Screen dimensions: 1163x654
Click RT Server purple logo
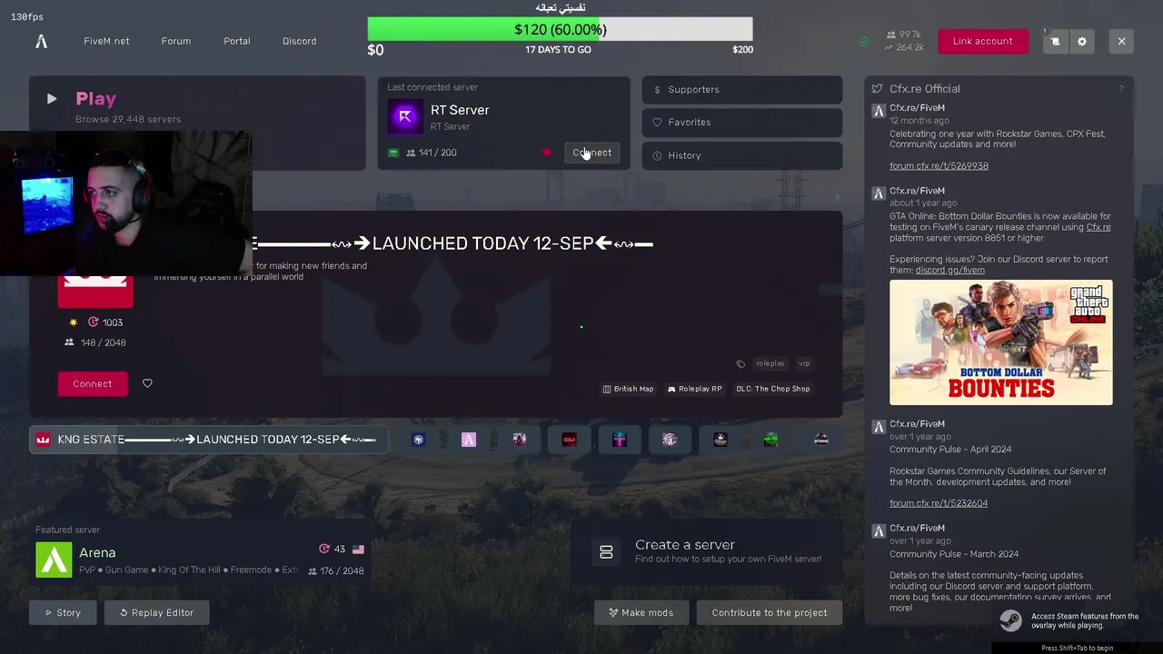[405, 116]
